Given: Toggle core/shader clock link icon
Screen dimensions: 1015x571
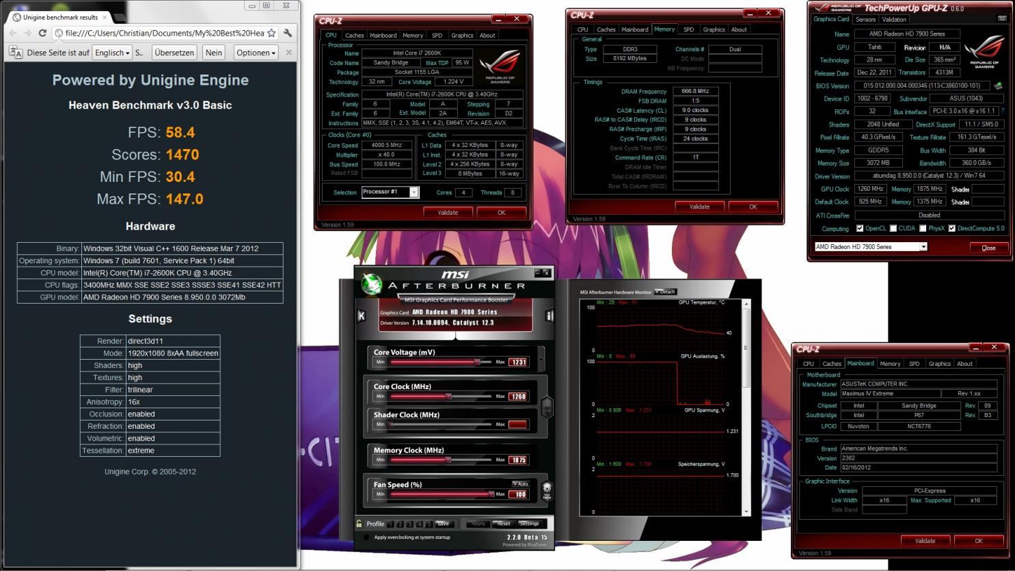Looking at the screenshot, I should [547, 407].
